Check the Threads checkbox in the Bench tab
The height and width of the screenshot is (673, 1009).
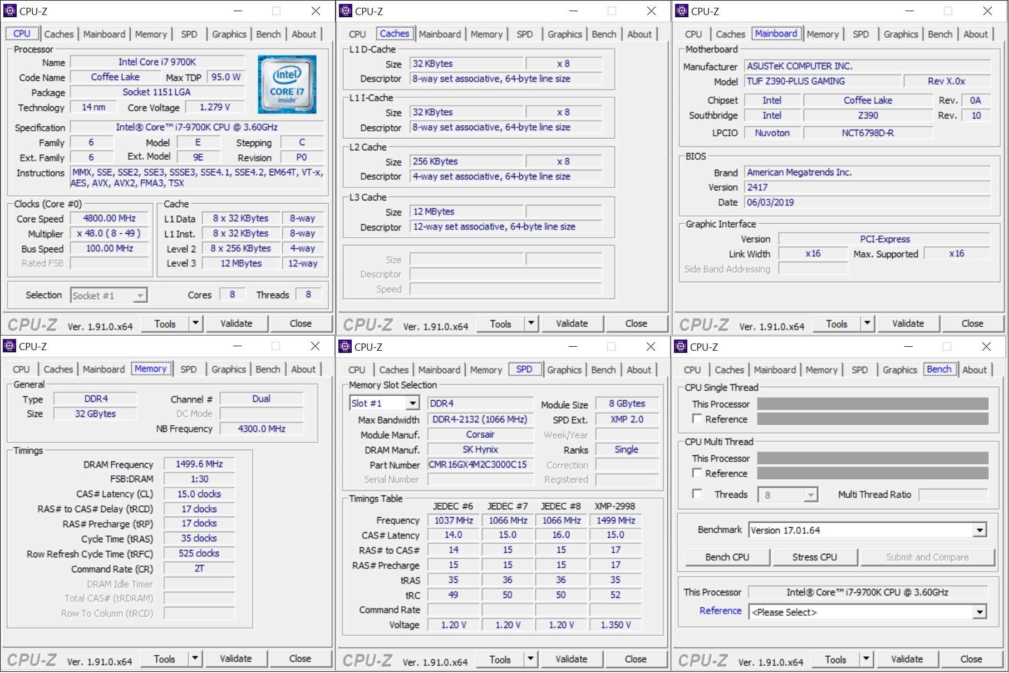(698, 494)
